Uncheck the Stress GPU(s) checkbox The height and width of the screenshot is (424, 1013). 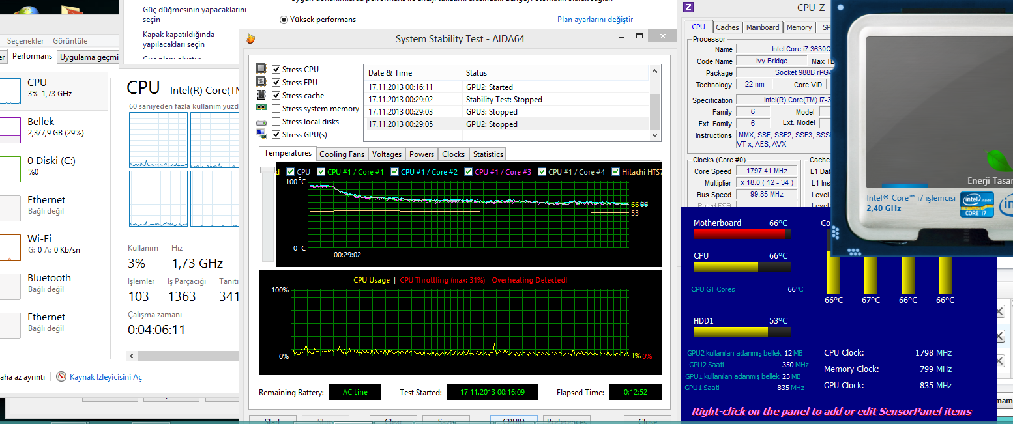276,134
